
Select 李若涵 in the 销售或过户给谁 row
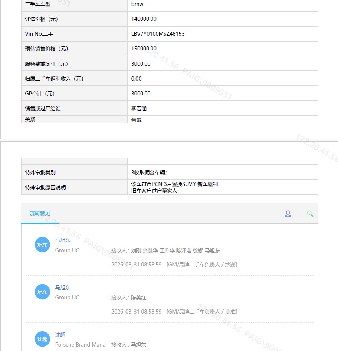pyautogui.click(x=139, y=109)
